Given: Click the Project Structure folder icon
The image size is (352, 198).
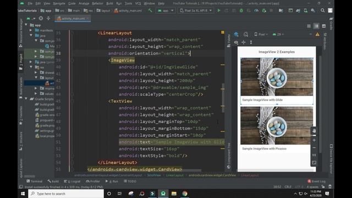Looking at the screenshot, I should tap(280, 10).
